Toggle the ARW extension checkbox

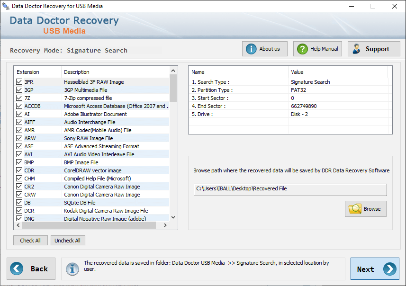19,138
